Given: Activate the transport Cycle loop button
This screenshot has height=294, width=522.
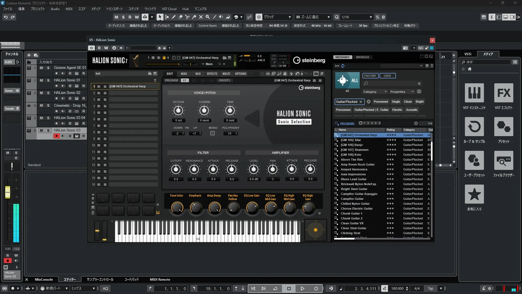Looking at the screenshot, I should pos(275,289).
